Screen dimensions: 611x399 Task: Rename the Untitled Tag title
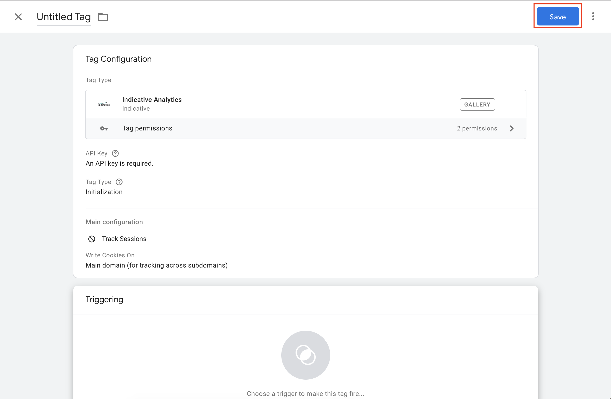point(64,17)
